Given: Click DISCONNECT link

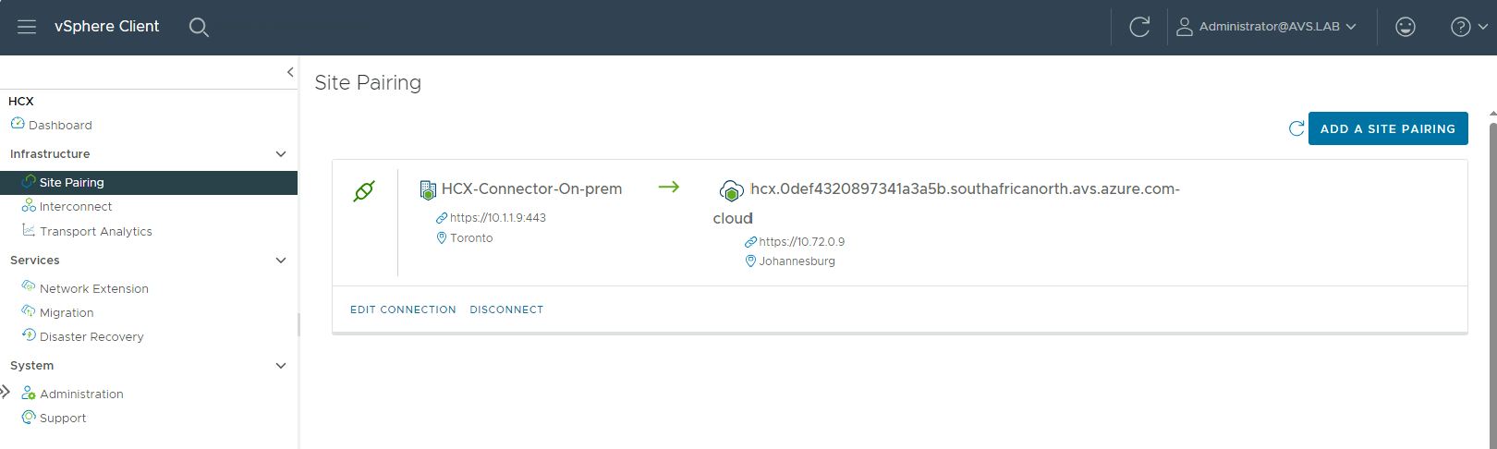Looking at the screenshot, I should click(506, 309).
